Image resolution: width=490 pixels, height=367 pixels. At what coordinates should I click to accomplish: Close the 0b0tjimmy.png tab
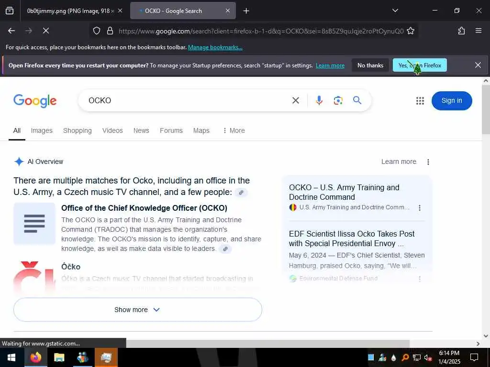coord(120,11)
